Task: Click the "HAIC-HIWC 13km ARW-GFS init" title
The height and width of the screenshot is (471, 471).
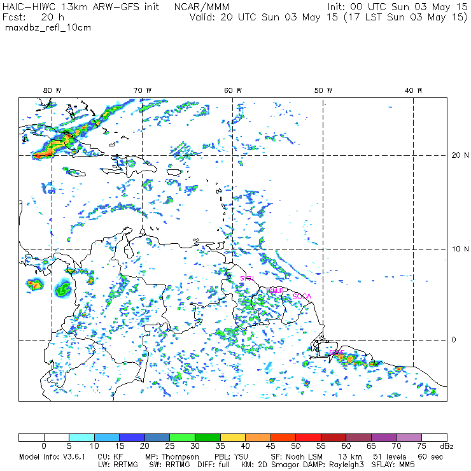Action: pyautogui.click(x=81, y=7)
